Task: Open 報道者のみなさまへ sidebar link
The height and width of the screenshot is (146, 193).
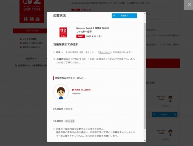Action: click(30, 47)
